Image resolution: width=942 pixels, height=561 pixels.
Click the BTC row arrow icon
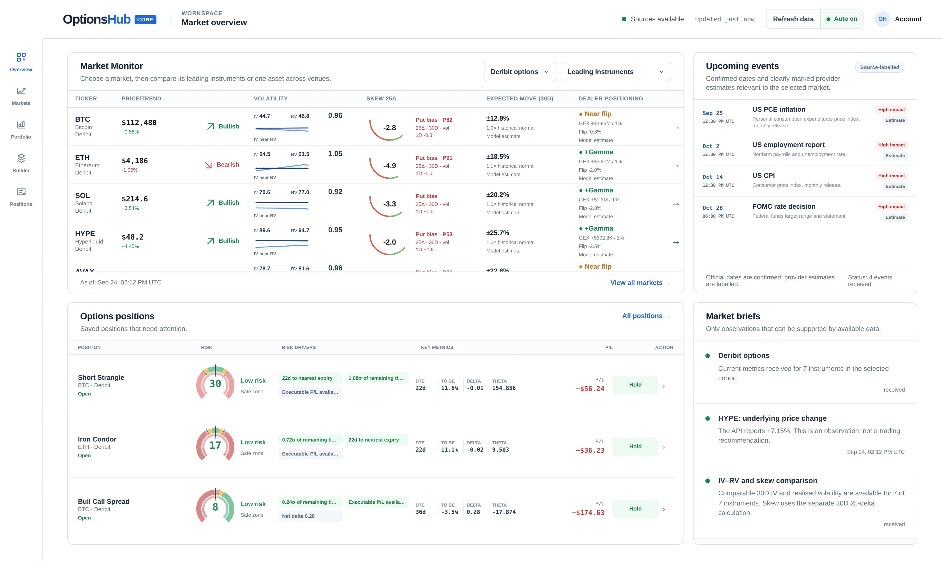(676, 128)
